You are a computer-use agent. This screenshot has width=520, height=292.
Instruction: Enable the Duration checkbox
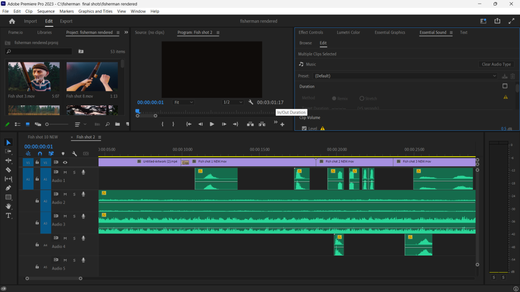(x=505, y=86)
